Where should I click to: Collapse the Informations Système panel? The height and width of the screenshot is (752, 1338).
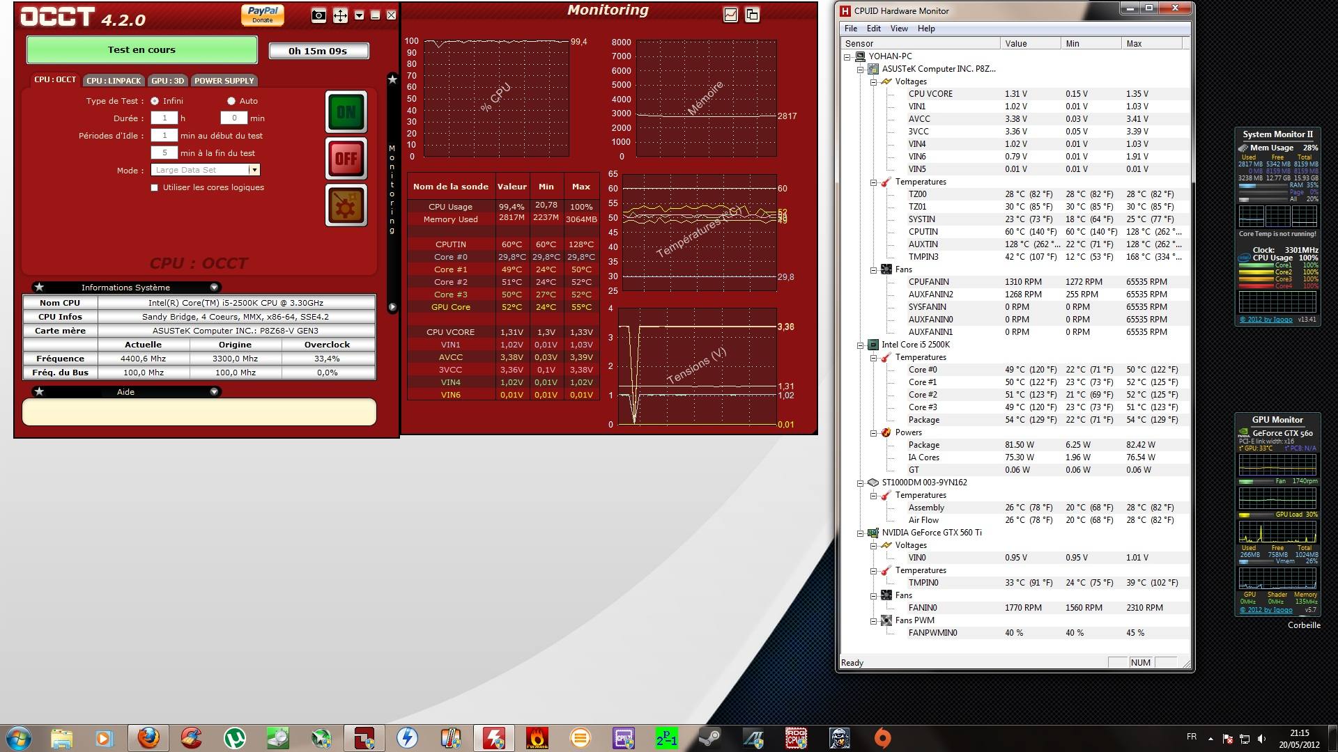pos(214,288)
